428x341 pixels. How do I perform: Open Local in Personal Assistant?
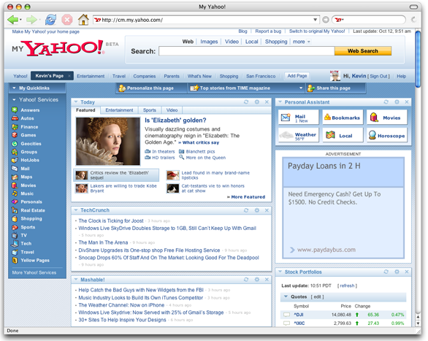(x=343, y=135)
